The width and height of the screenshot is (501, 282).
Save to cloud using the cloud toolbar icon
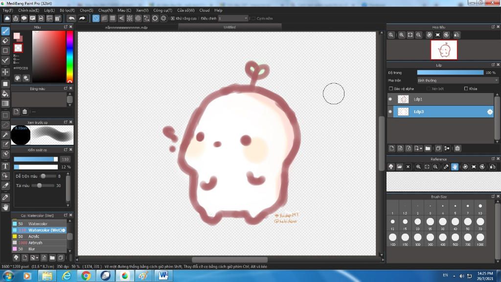[7, 18]
